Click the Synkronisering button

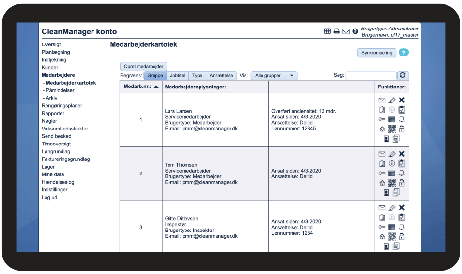(x=377, y=53)
